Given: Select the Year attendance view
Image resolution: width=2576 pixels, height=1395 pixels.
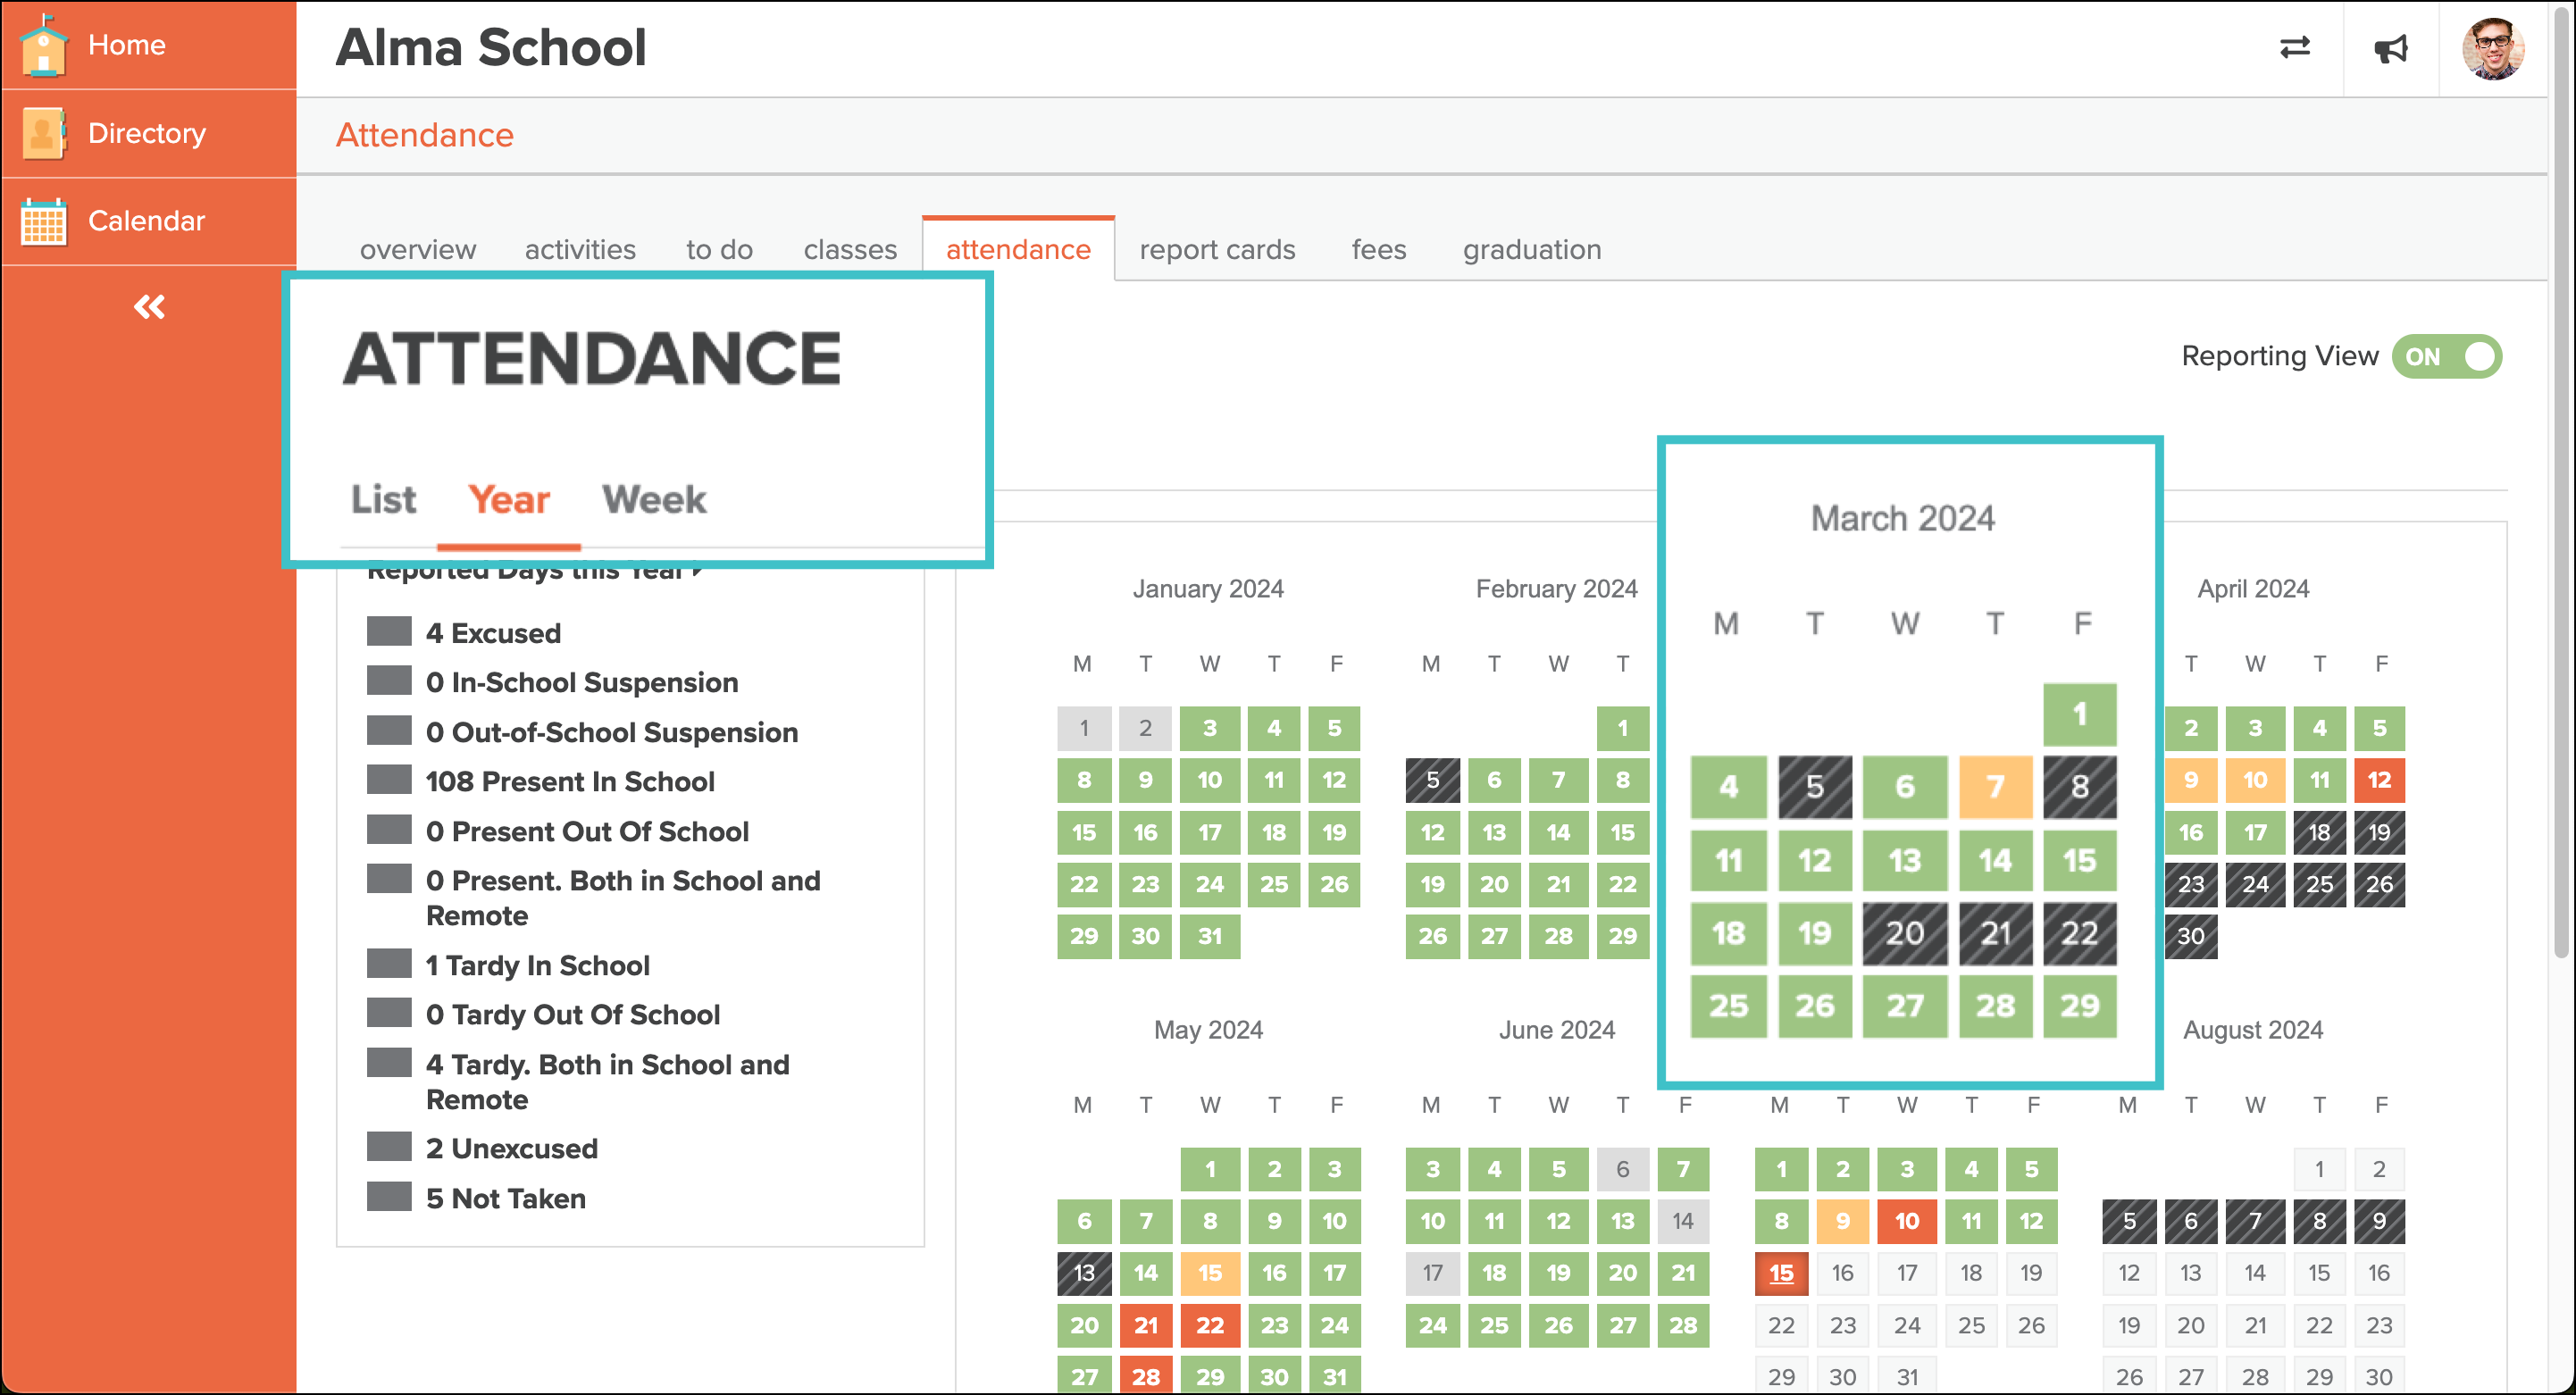Looking at the screenshot, I should click(509, 499).
